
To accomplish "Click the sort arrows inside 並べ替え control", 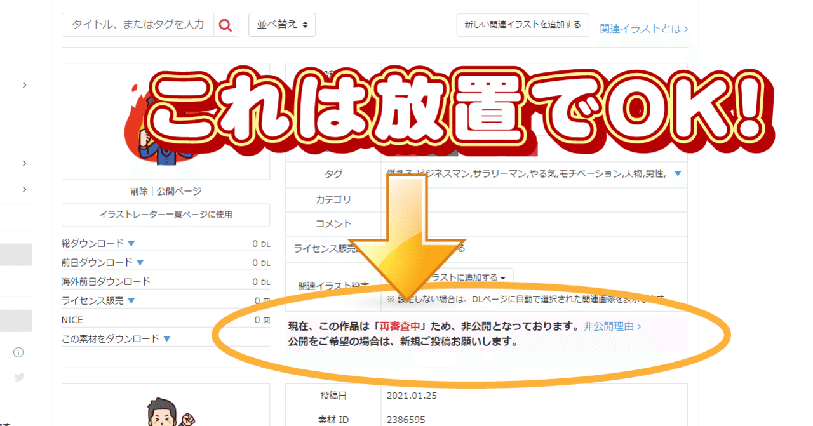I will click(305, 24).
